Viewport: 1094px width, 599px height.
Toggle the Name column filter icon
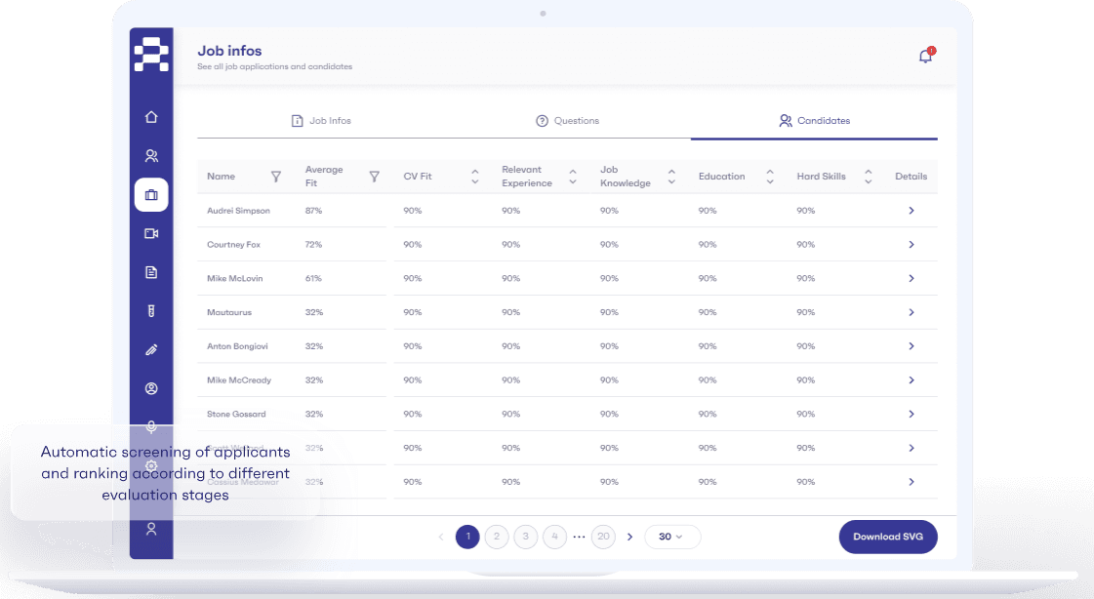click(276, 177)
